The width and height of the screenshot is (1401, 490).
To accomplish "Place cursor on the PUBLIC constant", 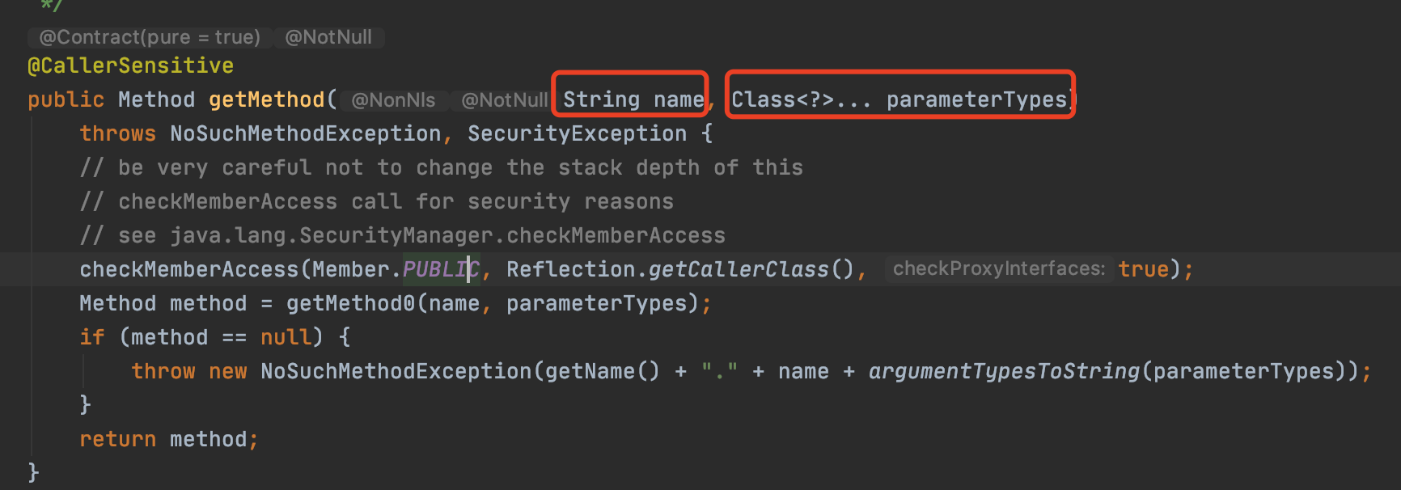I will click(440, 269).
